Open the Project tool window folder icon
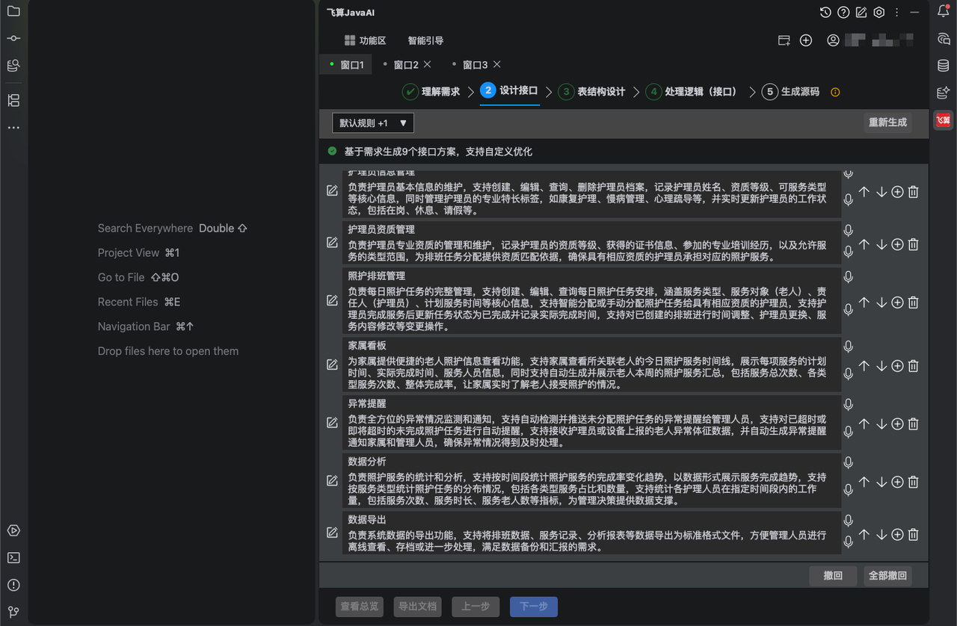 coord(13,11)
